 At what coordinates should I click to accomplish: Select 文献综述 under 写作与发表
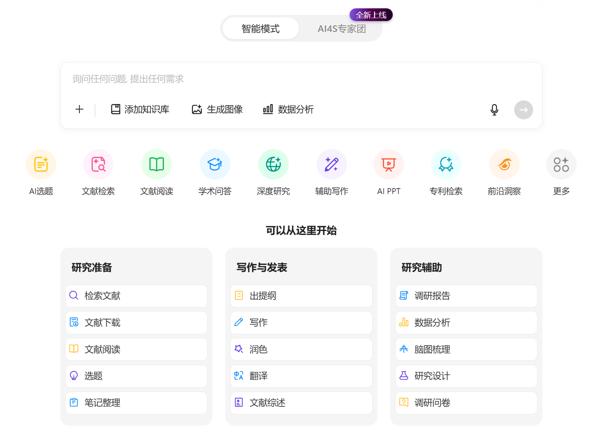point(301,403)
